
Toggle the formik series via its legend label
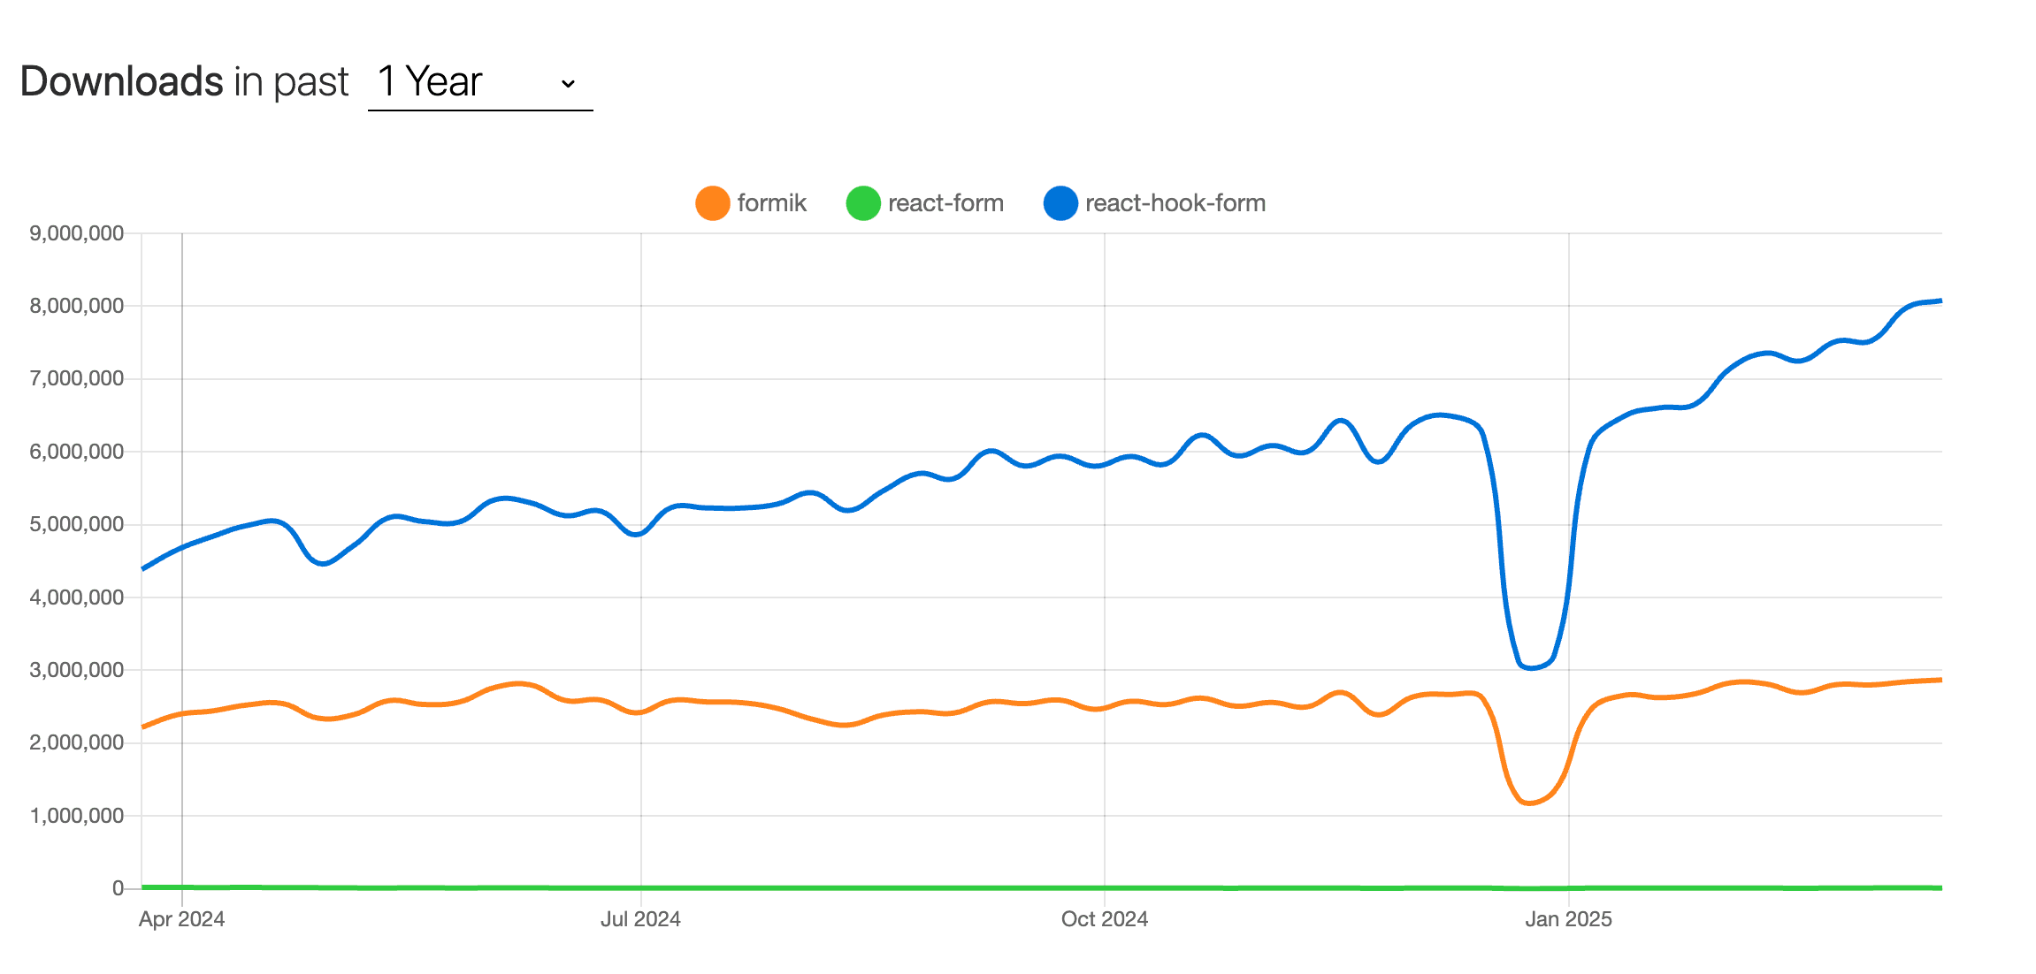click(x=771, y=203)
